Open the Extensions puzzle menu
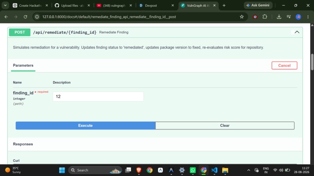This screenshot has height=176, width=314. coord(265,17)
